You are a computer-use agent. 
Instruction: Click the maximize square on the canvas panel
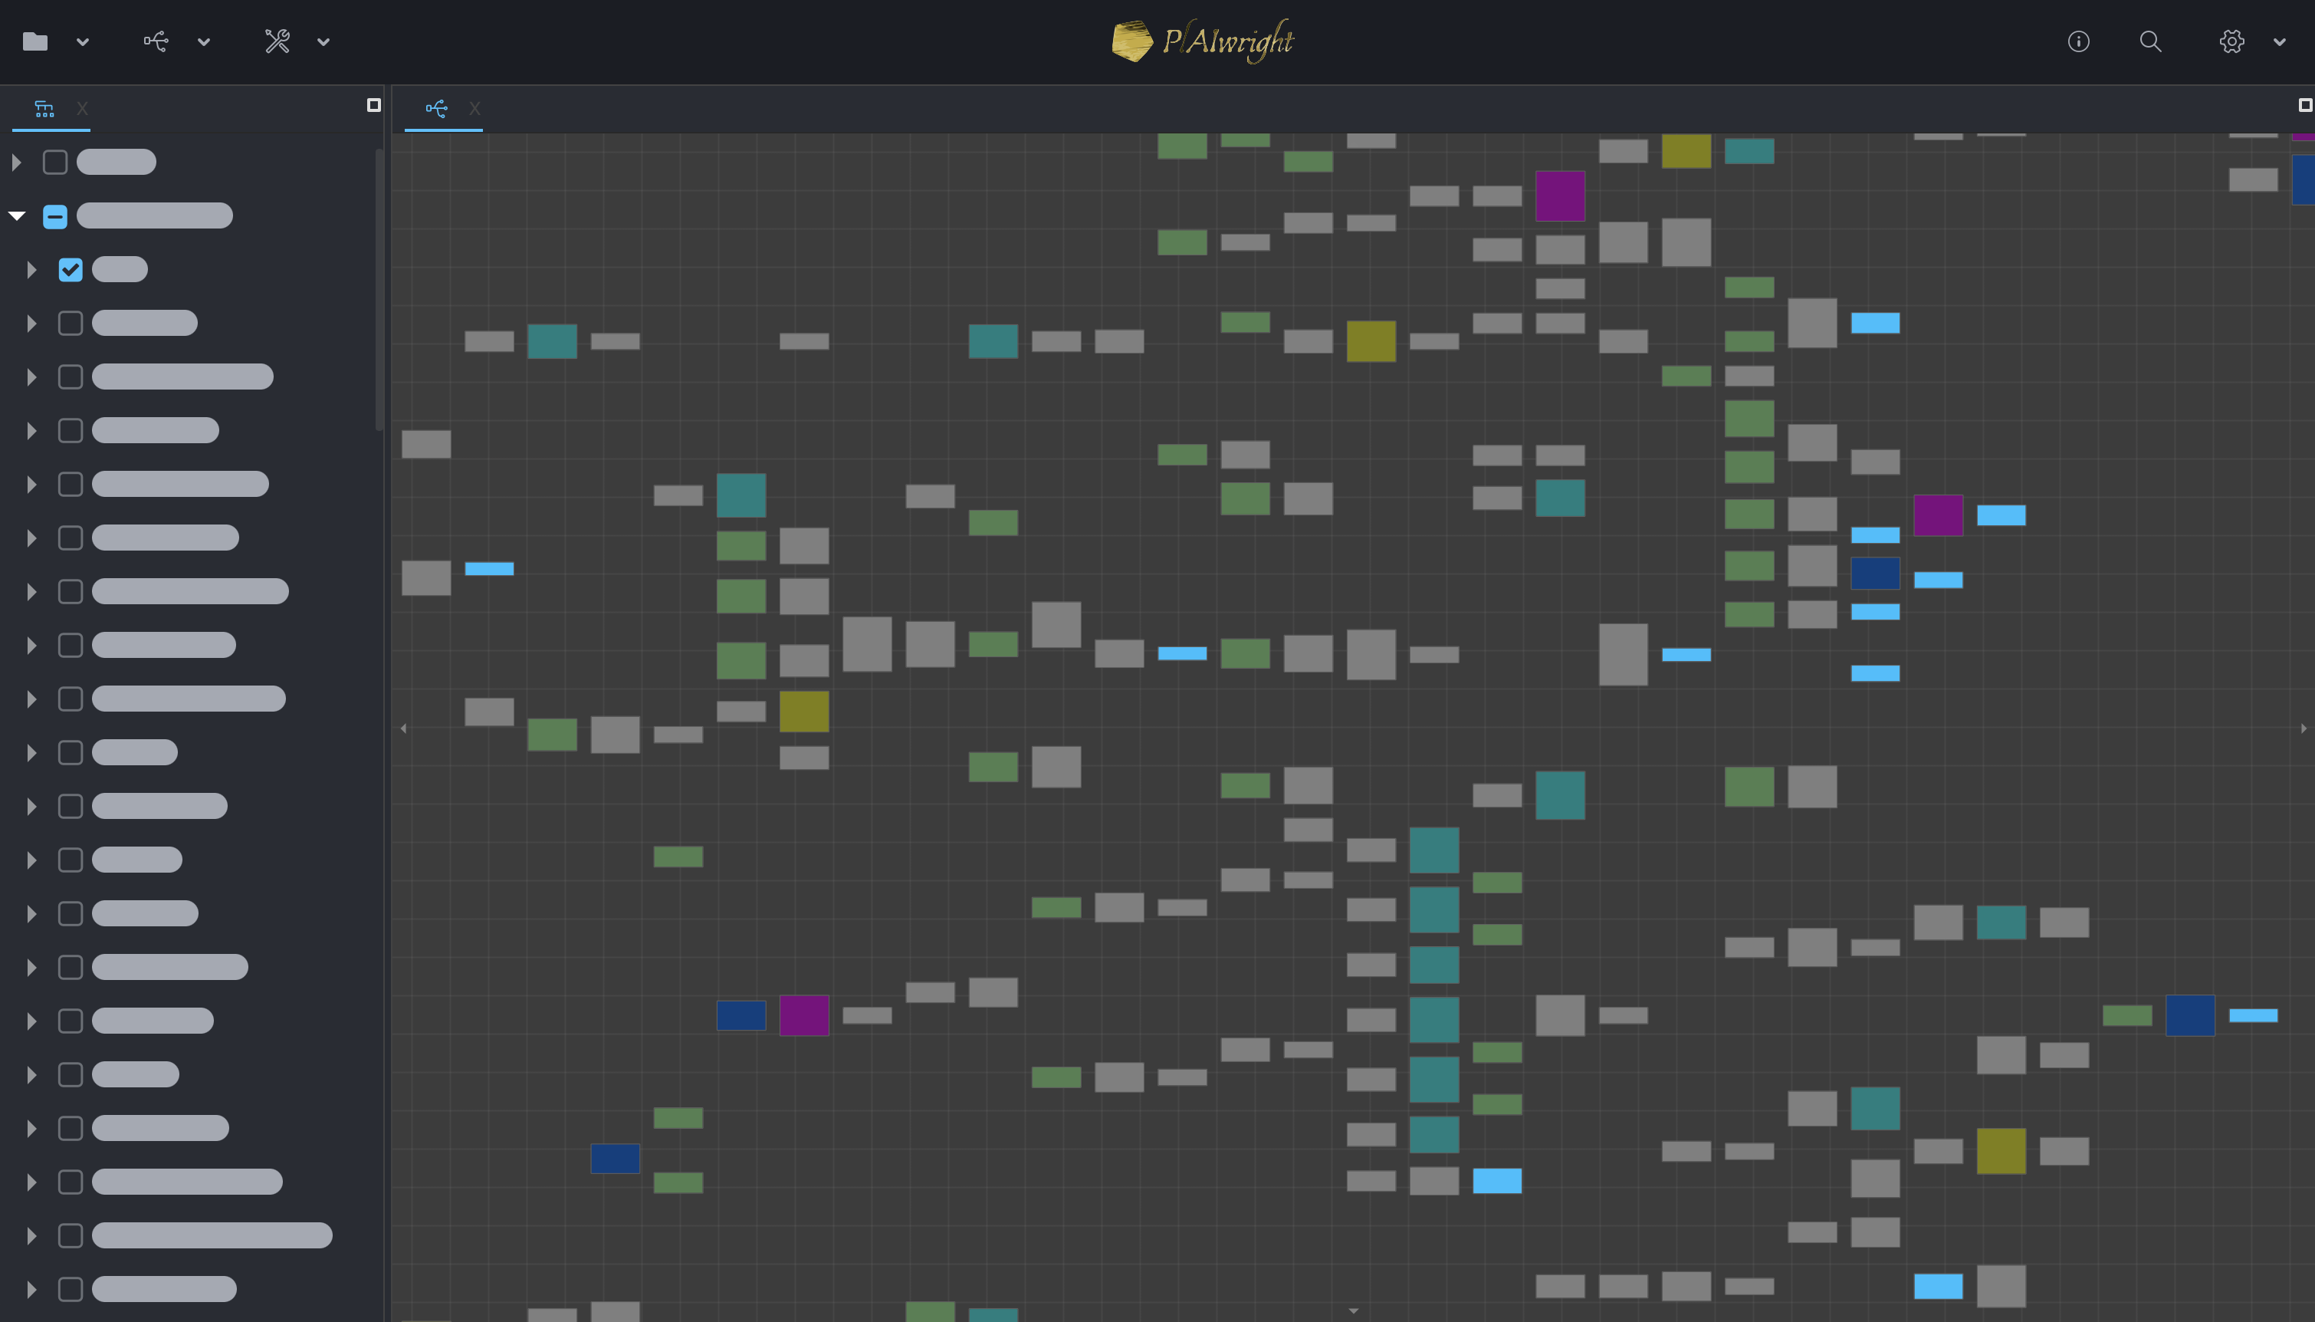point(2306,104)
